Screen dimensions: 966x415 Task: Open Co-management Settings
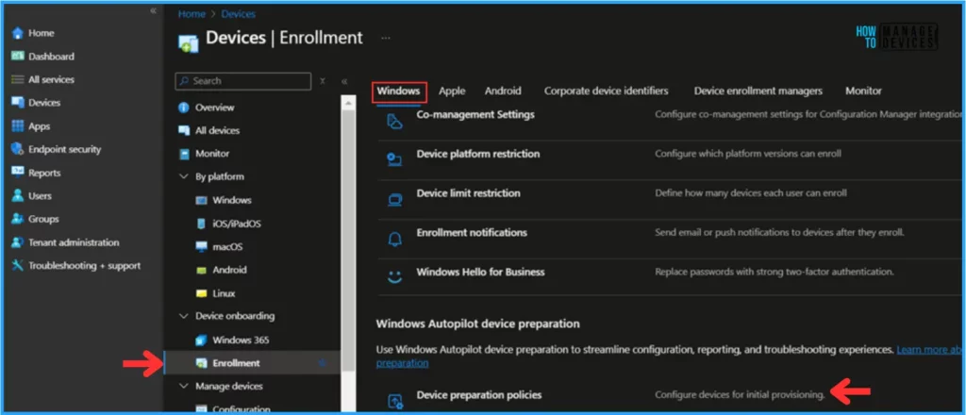[475, 114]
